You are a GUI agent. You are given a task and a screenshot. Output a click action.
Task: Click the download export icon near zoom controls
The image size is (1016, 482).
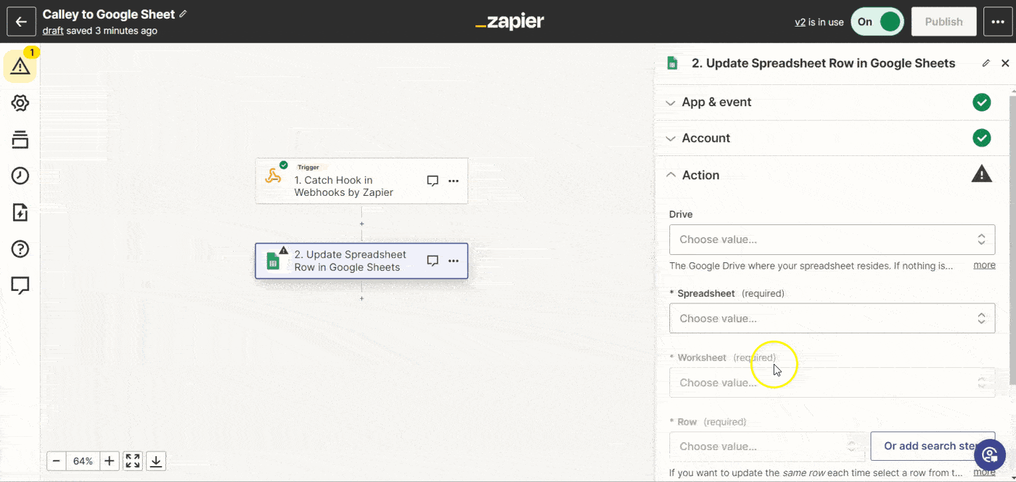pyautogui.click(x=156, y=461)
